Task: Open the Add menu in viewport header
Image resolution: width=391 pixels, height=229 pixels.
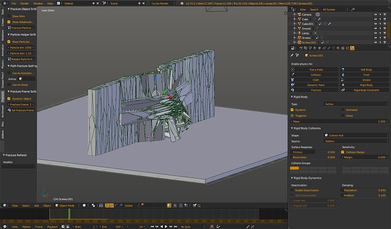Action: (x=36, y=206)
